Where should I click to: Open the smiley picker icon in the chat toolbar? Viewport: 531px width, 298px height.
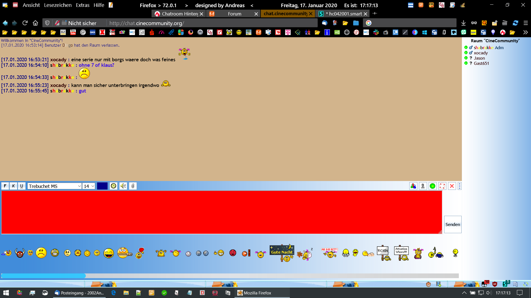113,186
